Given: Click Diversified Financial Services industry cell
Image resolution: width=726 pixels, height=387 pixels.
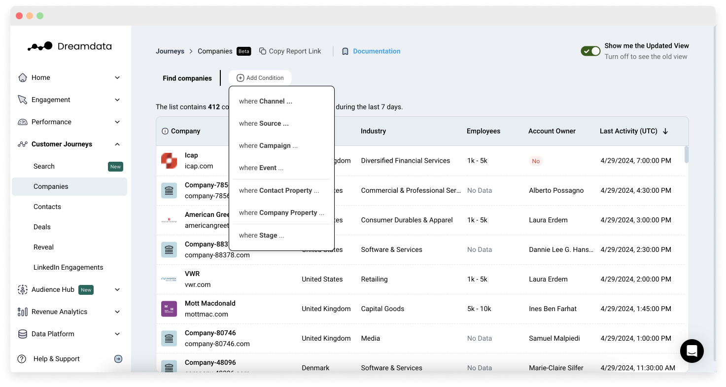Looking at the screenshot, I should coord(405,161).
